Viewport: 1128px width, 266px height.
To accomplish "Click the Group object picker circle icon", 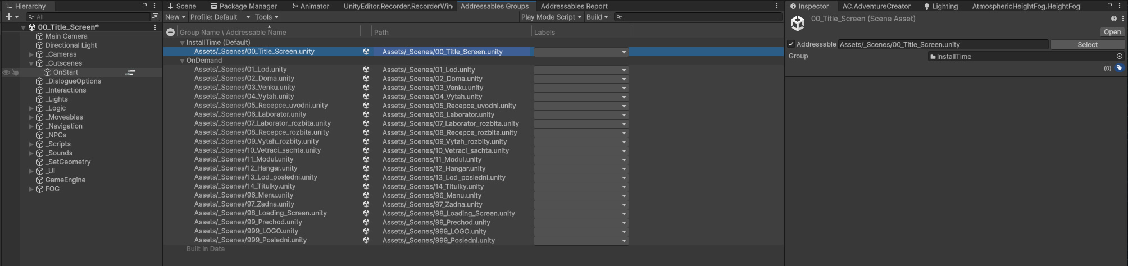I will click(x=1119, y=56).
